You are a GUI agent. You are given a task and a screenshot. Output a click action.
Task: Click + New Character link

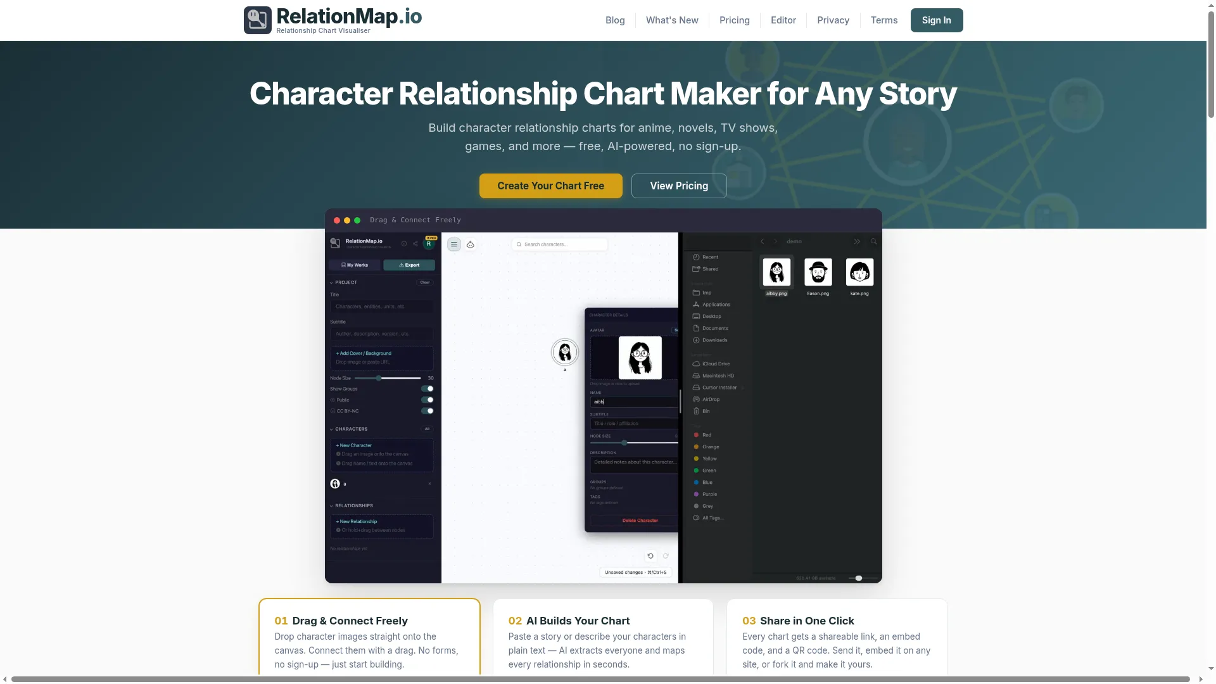pyautogui.click(x=355, y=445)
